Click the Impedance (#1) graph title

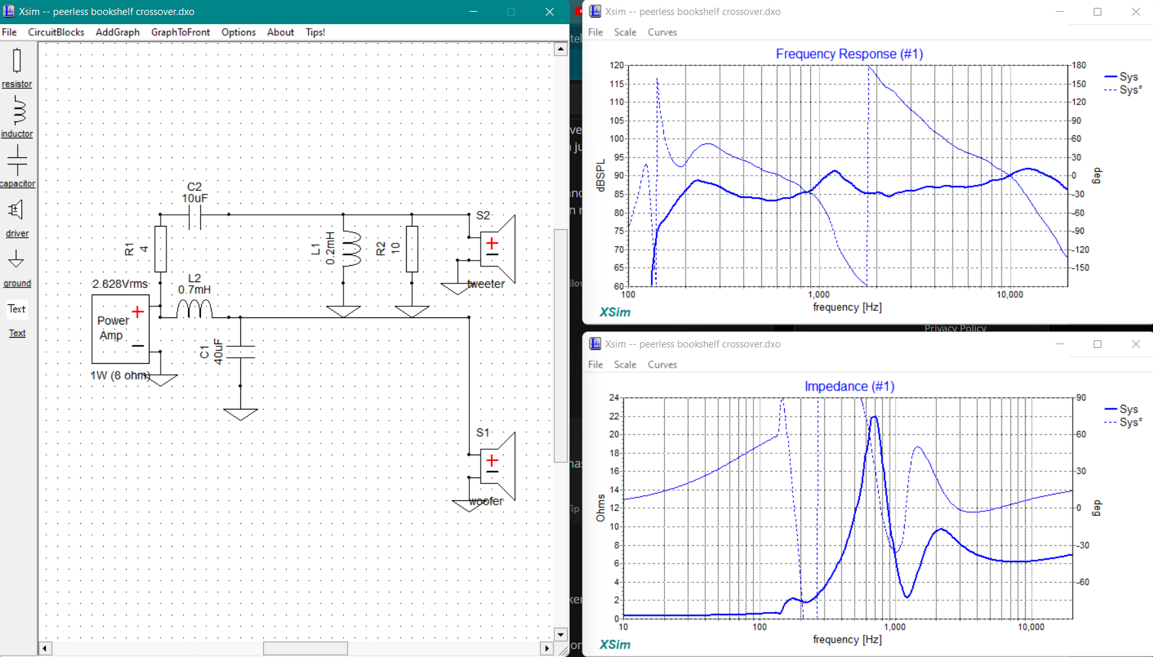[x=849, y=387]
